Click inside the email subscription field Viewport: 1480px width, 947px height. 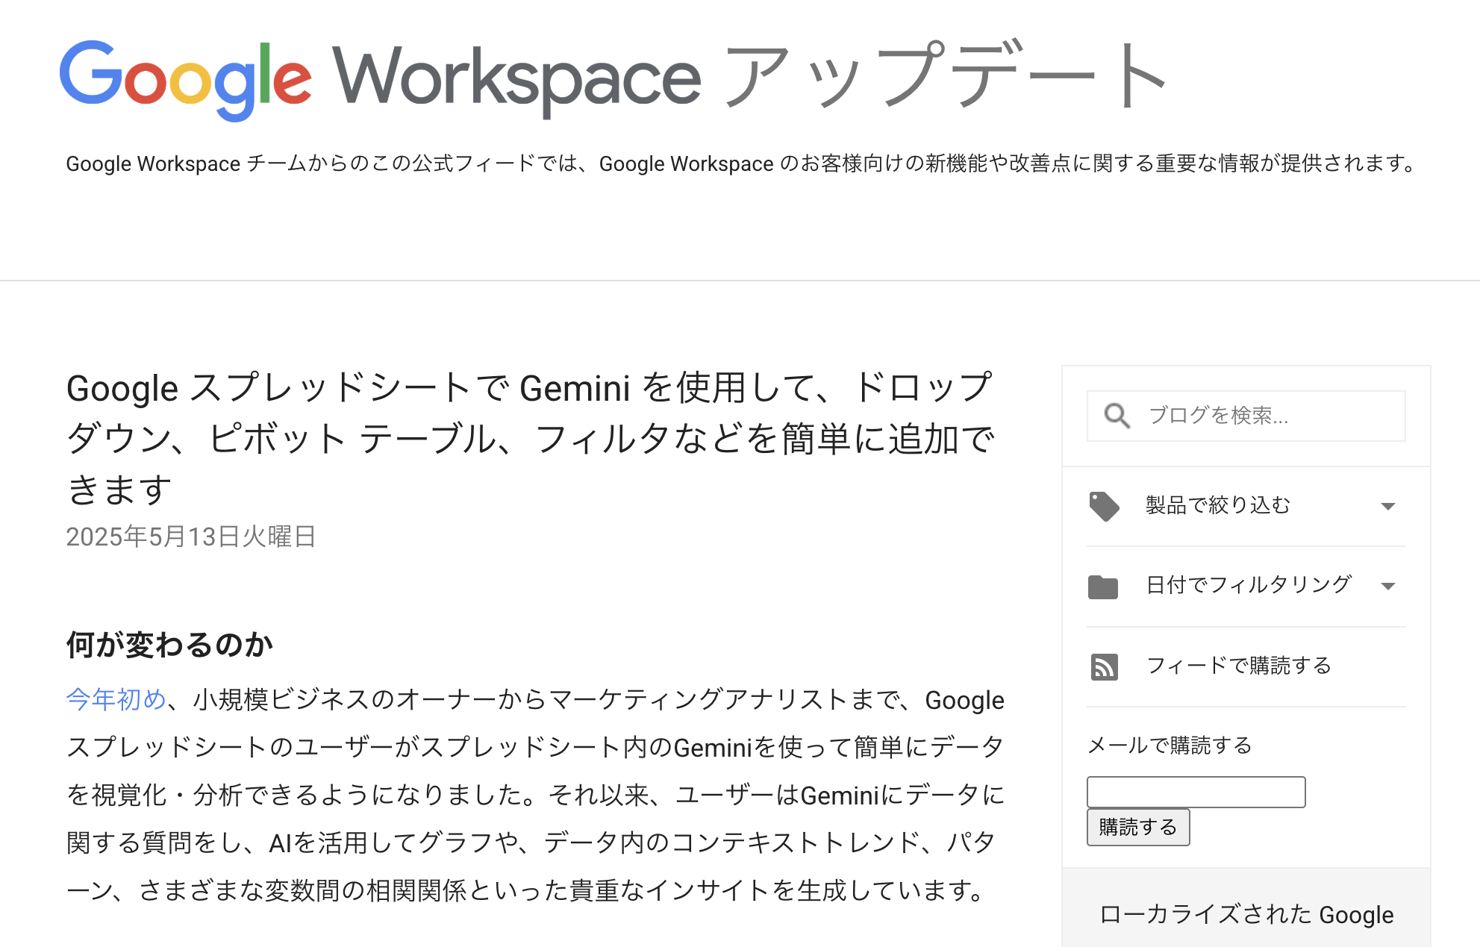[1195, 791]
